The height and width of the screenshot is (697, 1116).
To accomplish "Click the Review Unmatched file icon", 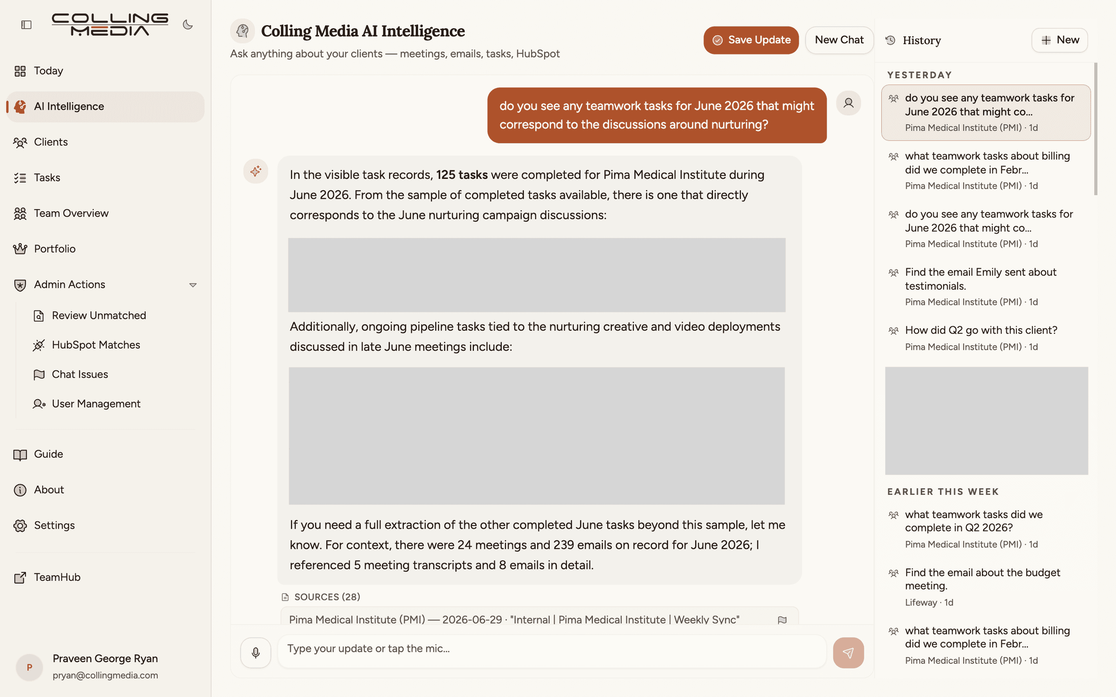I will [39, 316].
